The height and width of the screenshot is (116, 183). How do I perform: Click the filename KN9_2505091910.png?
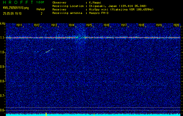point(16,8)
